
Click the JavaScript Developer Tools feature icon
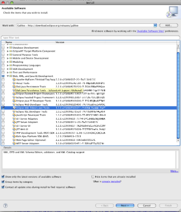(14, 115)
